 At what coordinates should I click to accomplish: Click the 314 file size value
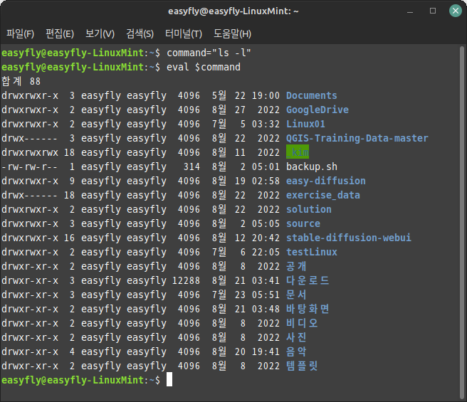tap(191, 166)
